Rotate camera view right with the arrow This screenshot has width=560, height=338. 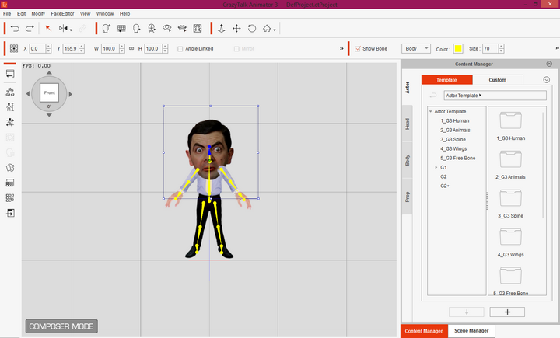tap(70, 94)
